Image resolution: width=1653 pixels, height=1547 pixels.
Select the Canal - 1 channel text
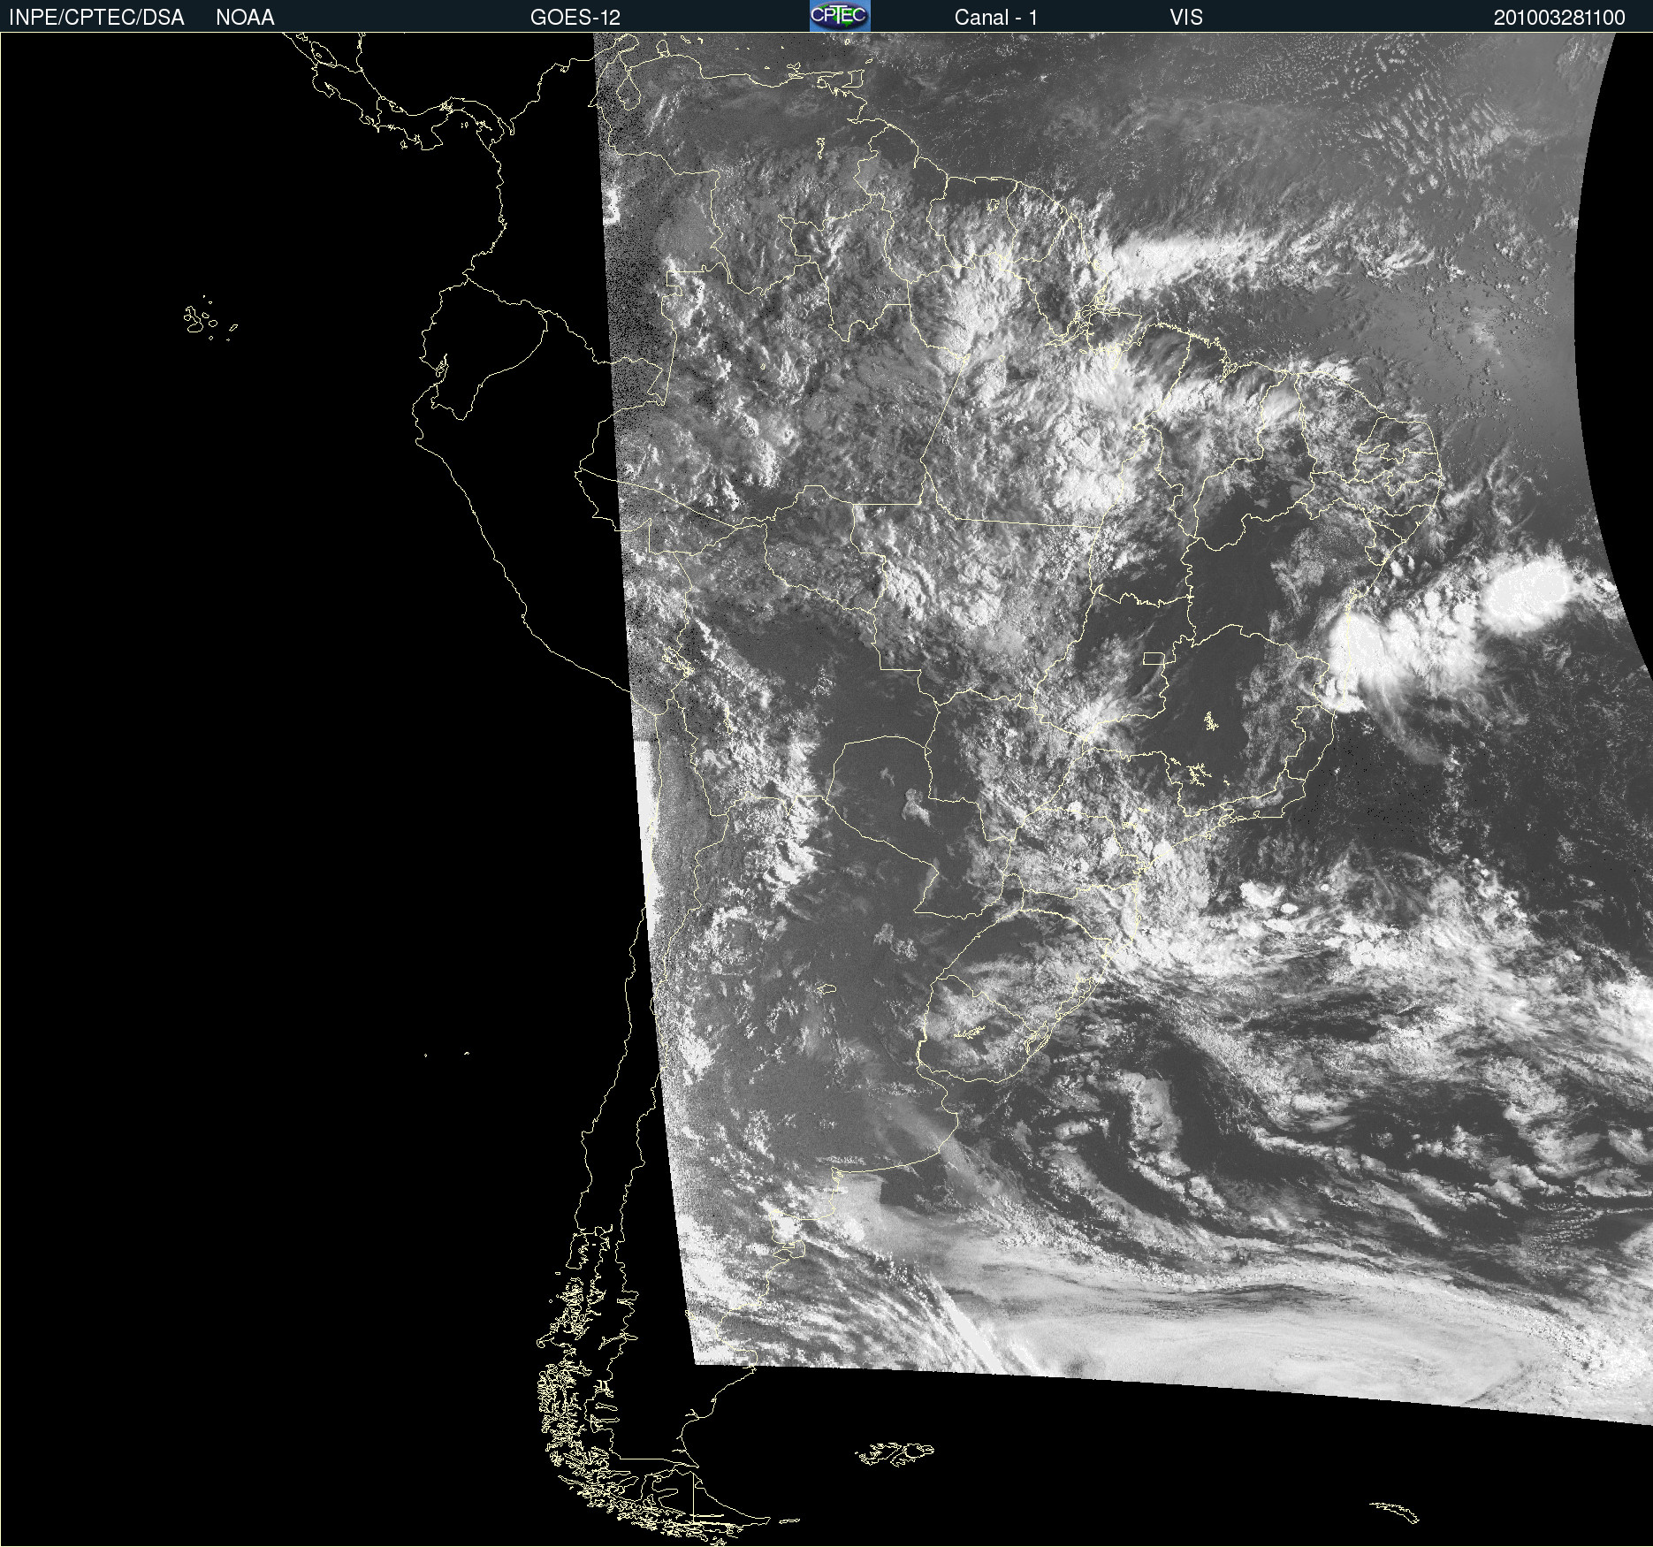point(996,18)
